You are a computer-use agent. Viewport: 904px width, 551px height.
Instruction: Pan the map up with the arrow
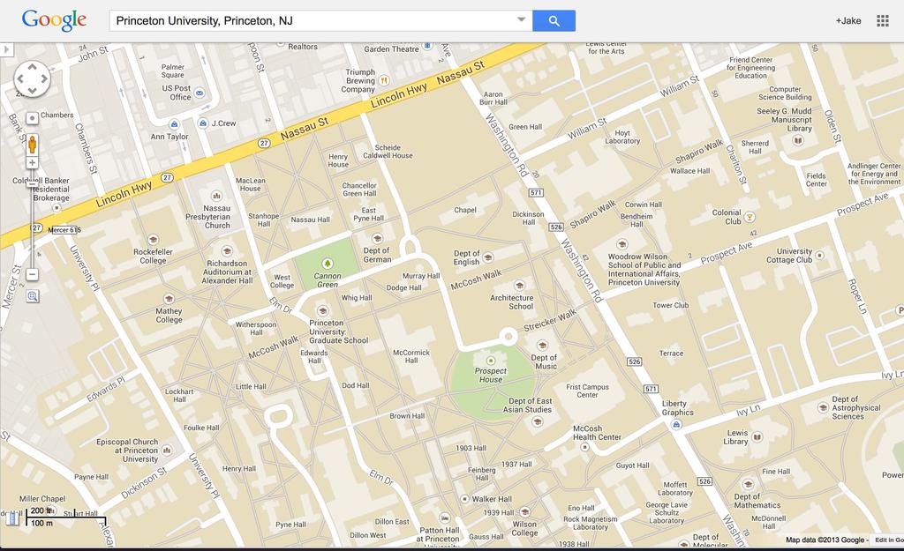coord(32,67)
